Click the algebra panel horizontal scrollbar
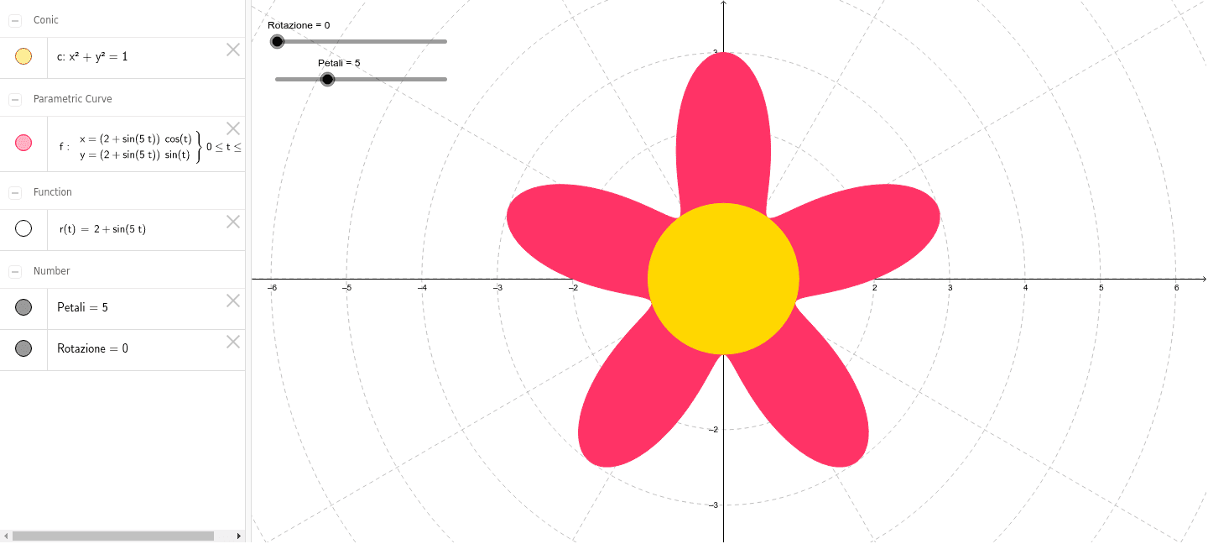The width and height of the screenshot is (1208, 544). tap(113, 536)
